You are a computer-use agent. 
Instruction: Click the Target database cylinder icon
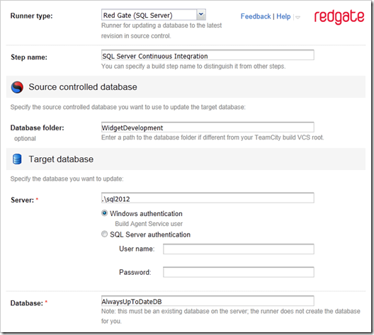click(x=17, y=159)
